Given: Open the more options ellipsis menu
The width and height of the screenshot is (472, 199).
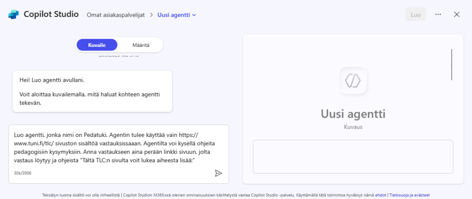Looking at the screenshot, I should tap(438, 15).
